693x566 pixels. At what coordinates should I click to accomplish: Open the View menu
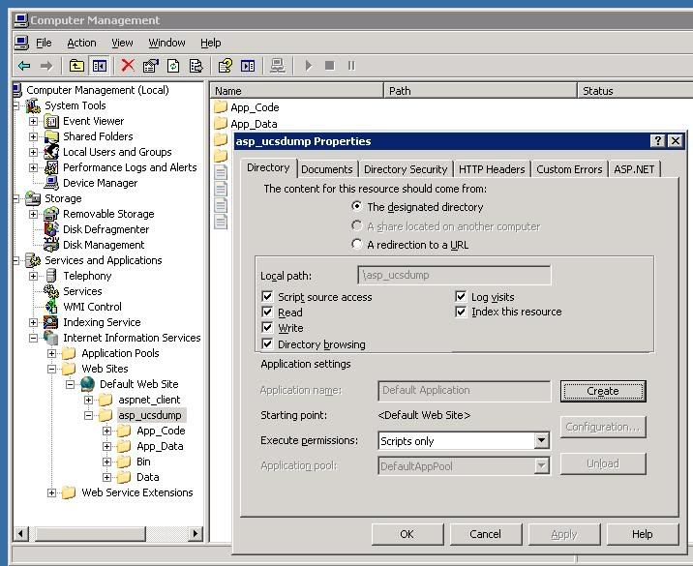click(x=122, y=43)
